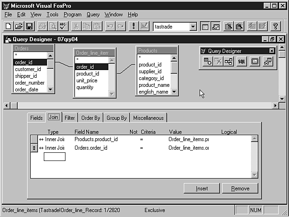Click the Remove button
The width and height of the screenshot is (289, 217).
tap(239, 188)
